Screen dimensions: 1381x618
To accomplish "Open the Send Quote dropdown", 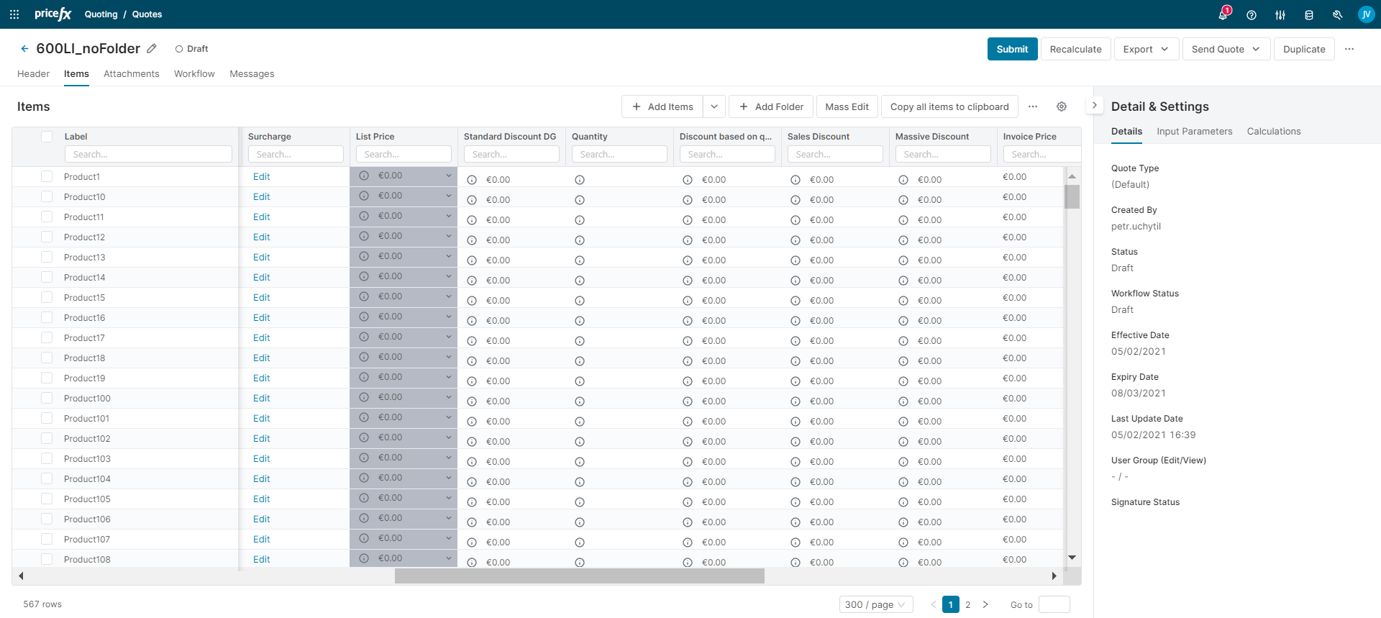I will [1226, 49].
